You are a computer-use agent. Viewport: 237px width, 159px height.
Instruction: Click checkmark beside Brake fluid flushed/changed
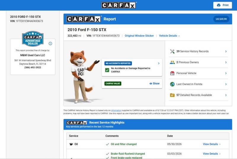(108, 154)
